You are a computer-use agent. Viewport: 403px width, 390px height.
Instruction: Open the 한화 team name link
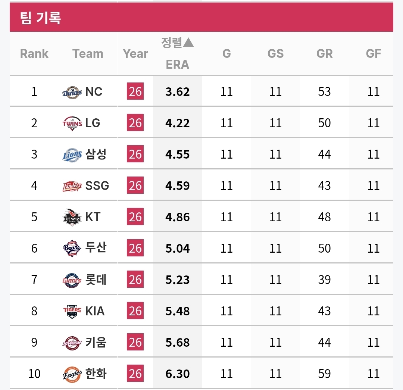pyautogui.click(x=96, y=374)
